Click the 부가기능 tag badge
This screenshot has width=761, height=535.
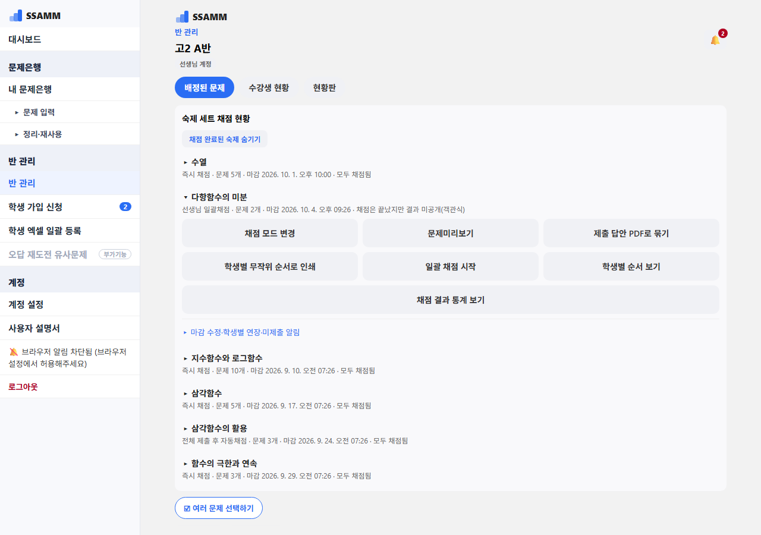(x=115, y=254)
